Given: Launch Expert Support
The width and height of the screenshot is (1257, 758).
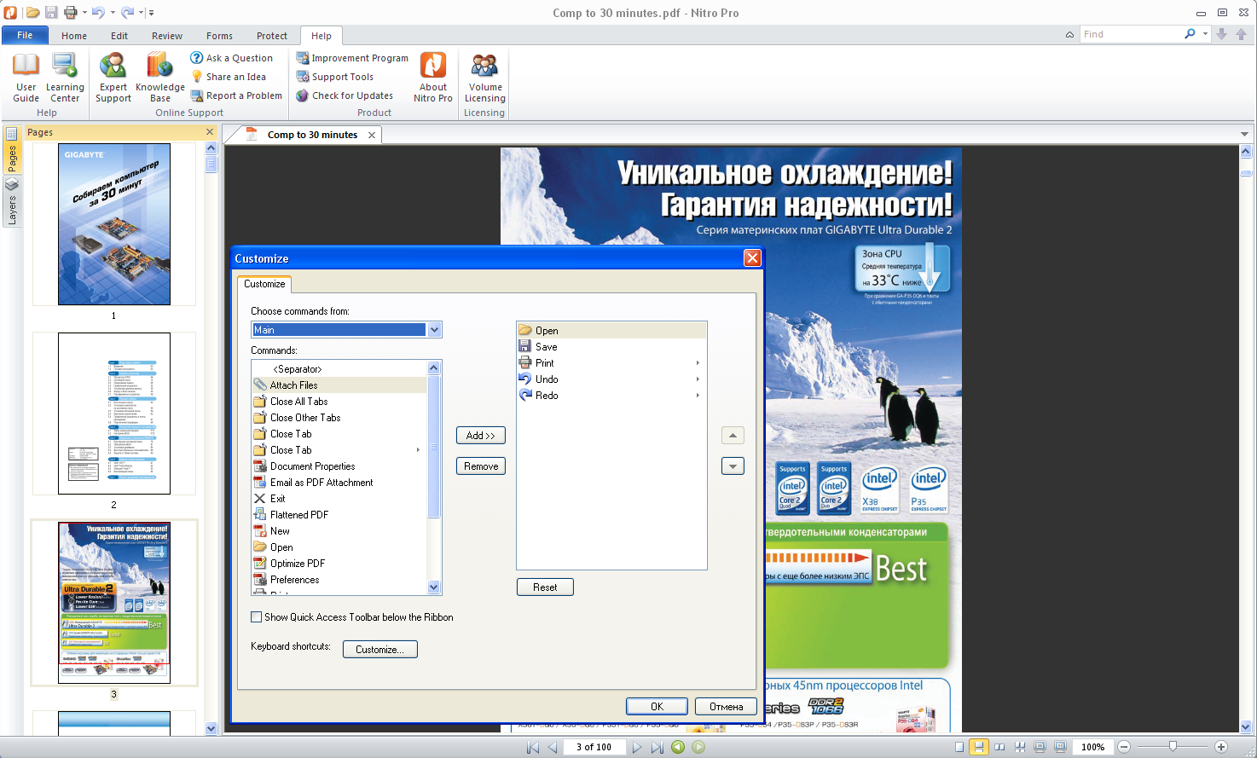Looking at the screenshot, I should pyautogui.click(x=113, y=78).
